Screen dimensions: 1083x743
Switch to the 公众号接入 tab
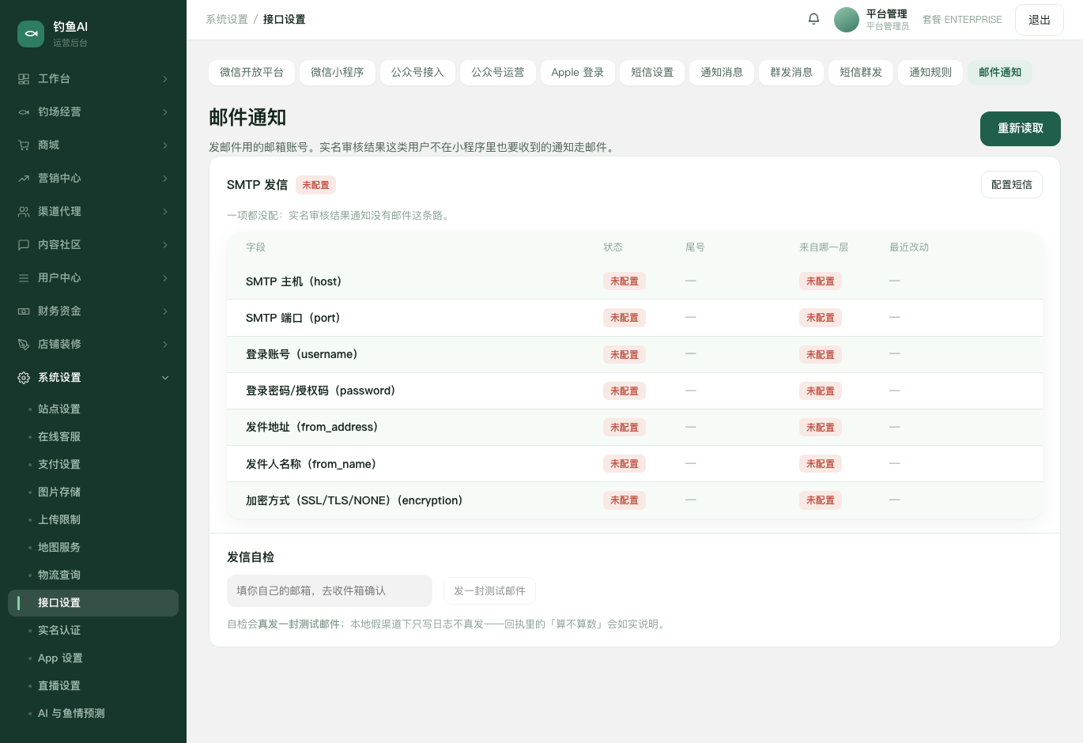(x=417, y=73)
